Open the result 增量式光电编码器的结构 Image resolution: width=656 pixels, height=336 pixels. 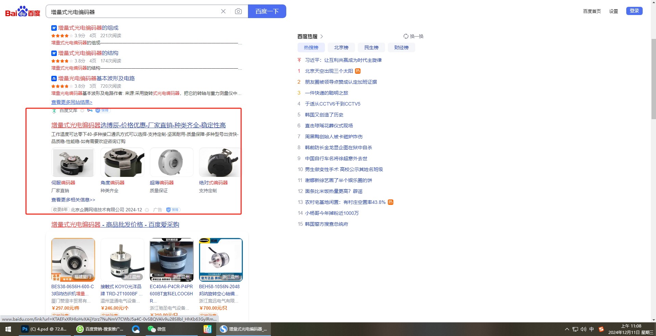(x=88, y=53)
